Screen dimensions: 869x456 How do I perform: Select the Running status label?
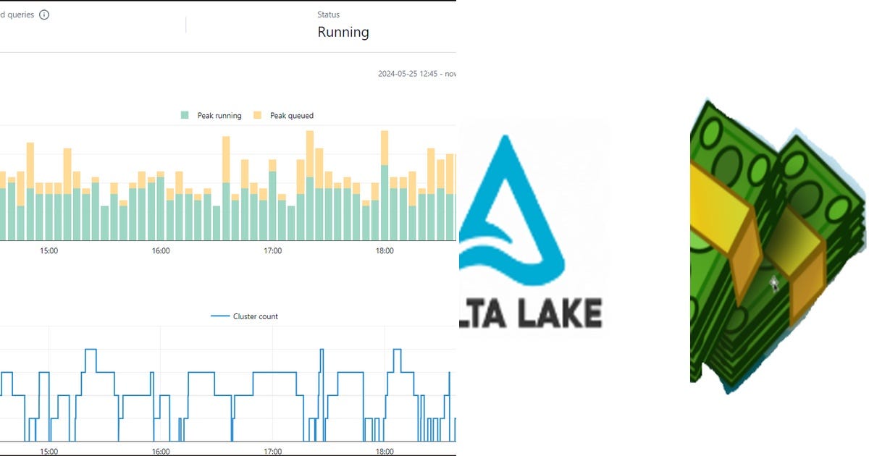(343, 32)
